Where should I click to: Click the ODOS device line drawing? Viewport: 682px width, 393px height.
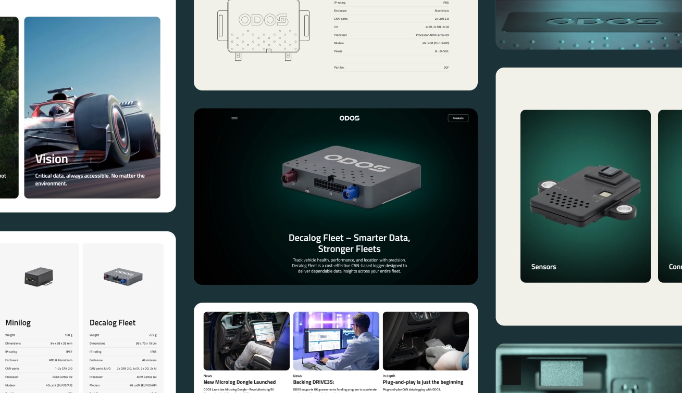[264, 29]
